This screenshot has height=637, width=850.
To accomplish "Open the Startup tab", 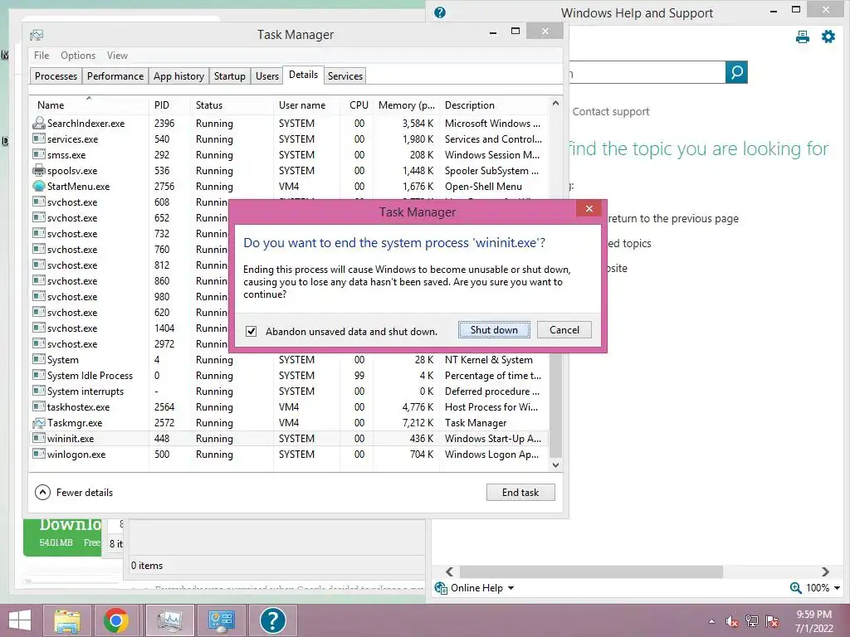I will click(x=230, y=75).
